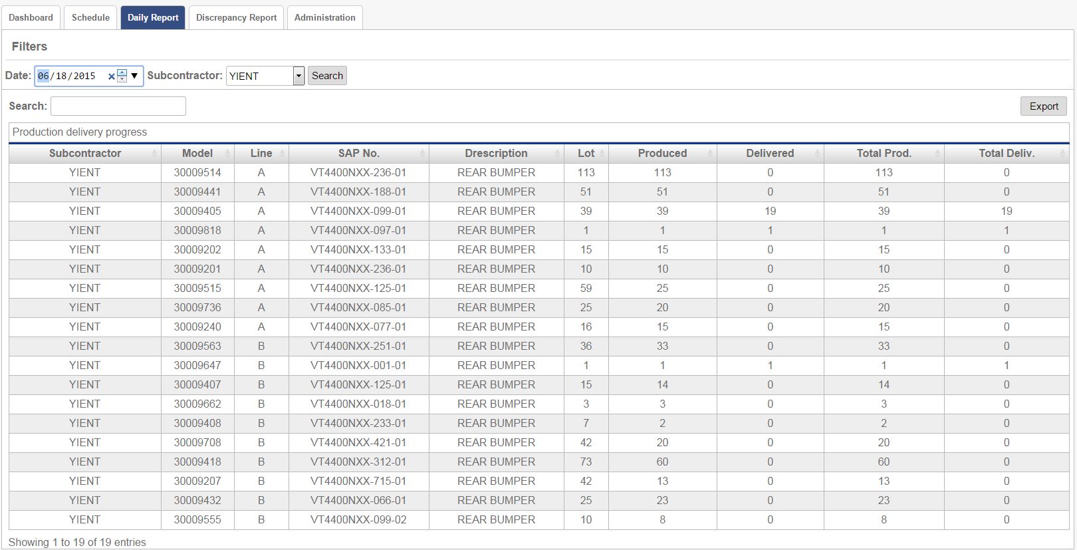
Task: Expand the Subcontractor dropdown
Action: coord(299,76)
